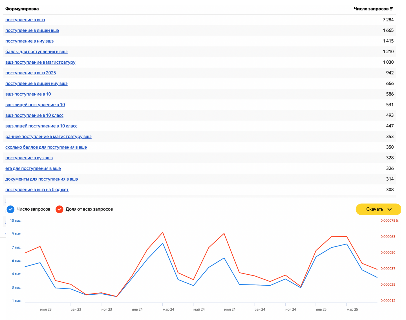
Task: Select the 'поступление в вшэ 2025' link
Action: [x=30, y=73]
